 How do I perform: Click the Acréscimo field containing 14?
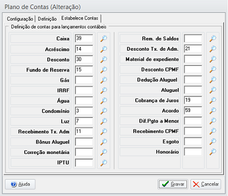click(84, 49)
